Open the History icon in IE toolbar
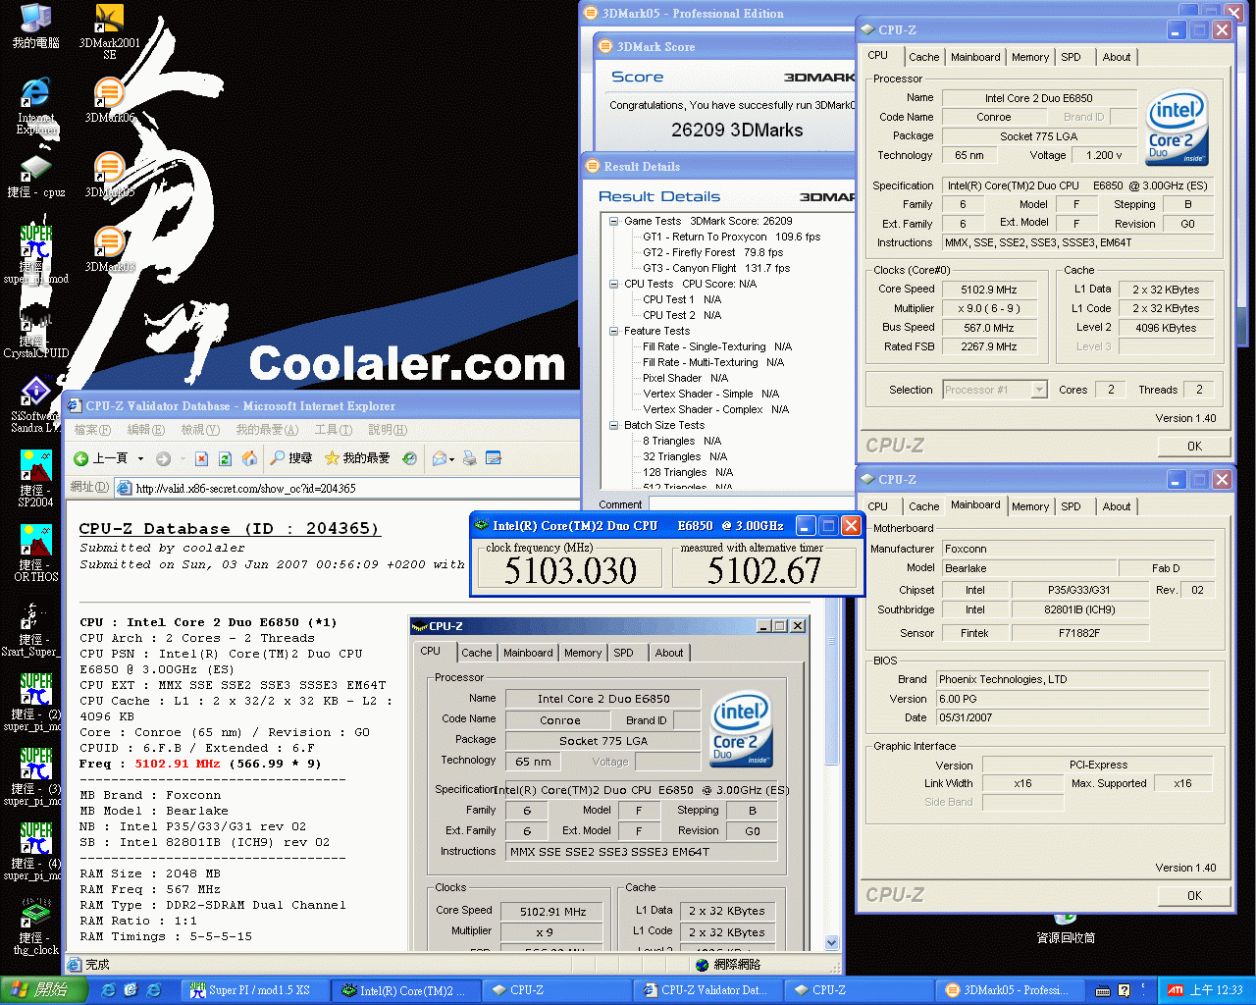 point(410,458)
